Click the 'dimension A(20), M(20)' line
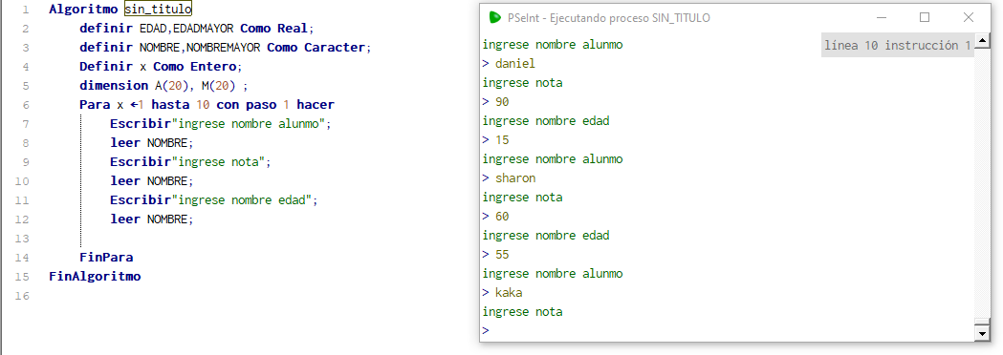The image size is (1003, 355). (x=164, y=86)
